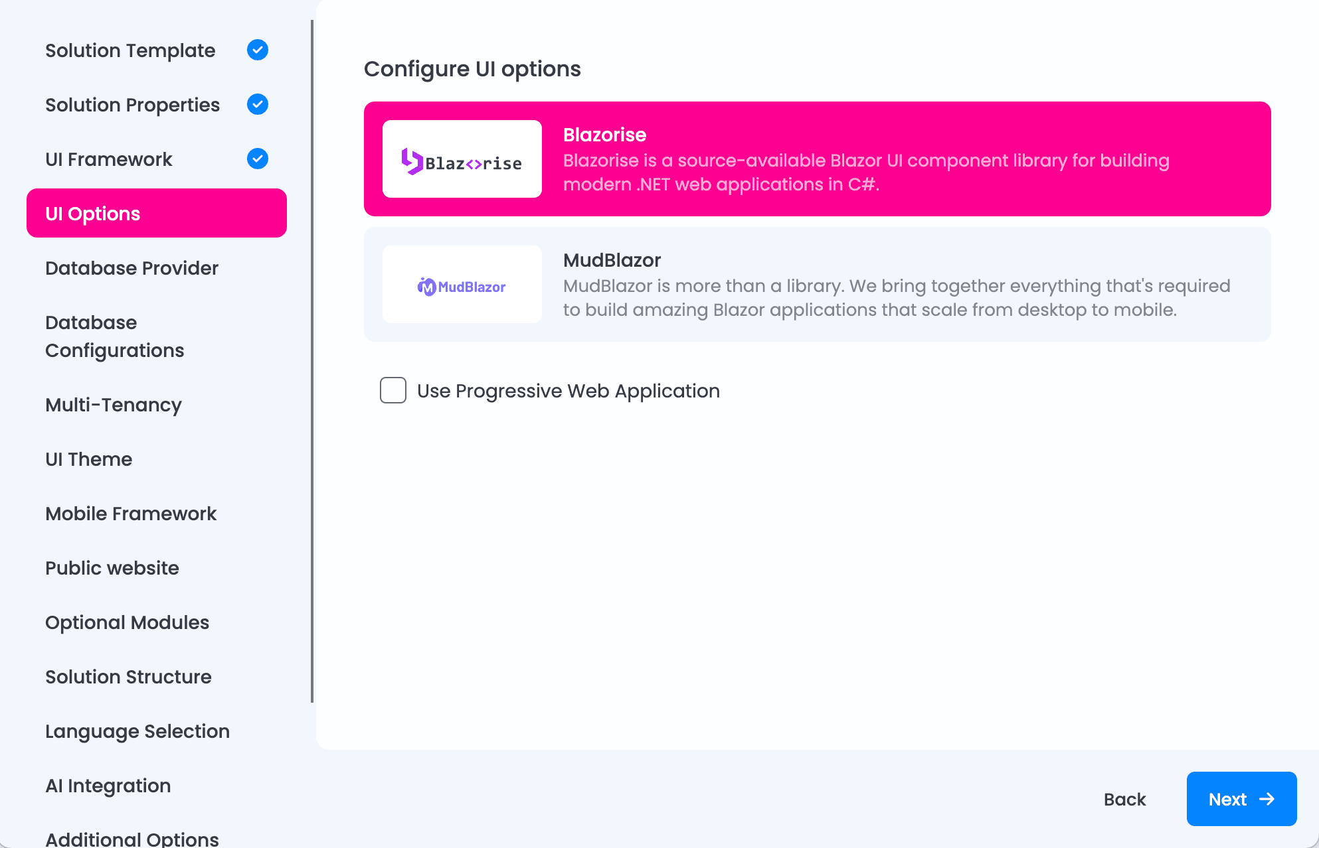Click the MudBlazor logo thumbnail

pos(462,284)
